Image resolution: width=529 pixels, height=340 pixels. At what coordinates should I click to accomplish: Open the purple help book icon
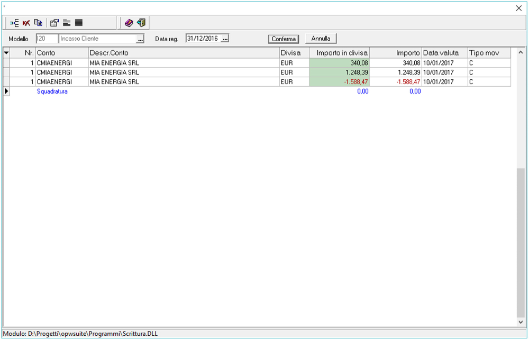[129, 23]
